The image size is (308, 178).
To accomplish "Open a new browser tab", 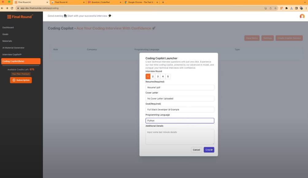I will tap(163, 2).
